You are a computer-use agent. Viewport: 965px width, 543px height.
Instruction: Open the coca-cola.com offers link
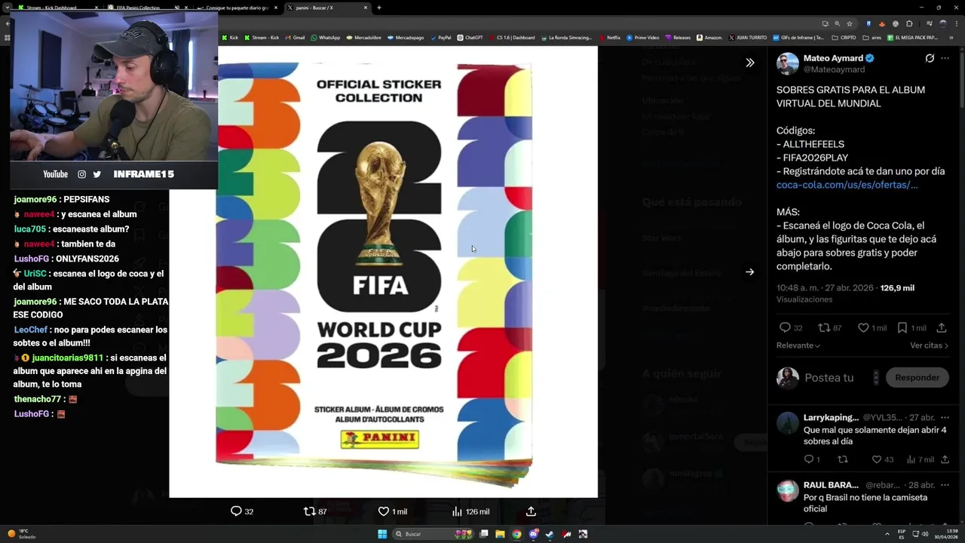click(847, 185)
